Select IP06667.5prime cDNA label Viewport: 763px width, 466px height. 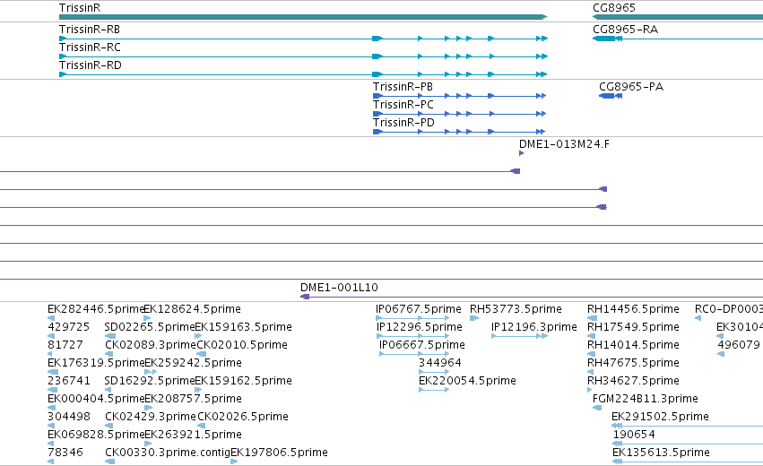(422, 345)
